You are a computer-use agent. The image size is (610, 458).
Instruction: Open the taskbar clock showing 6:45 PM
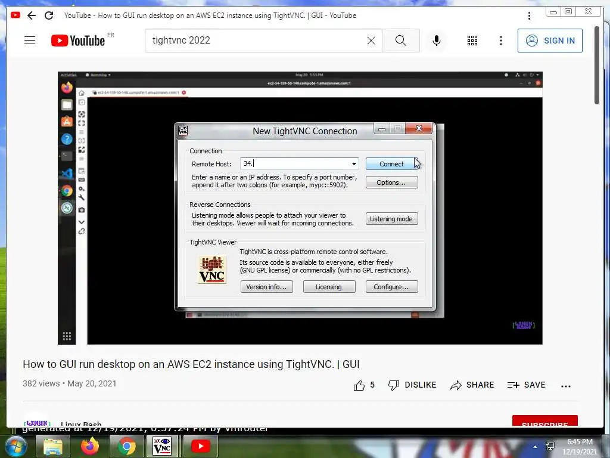click(x=580, y=447)
